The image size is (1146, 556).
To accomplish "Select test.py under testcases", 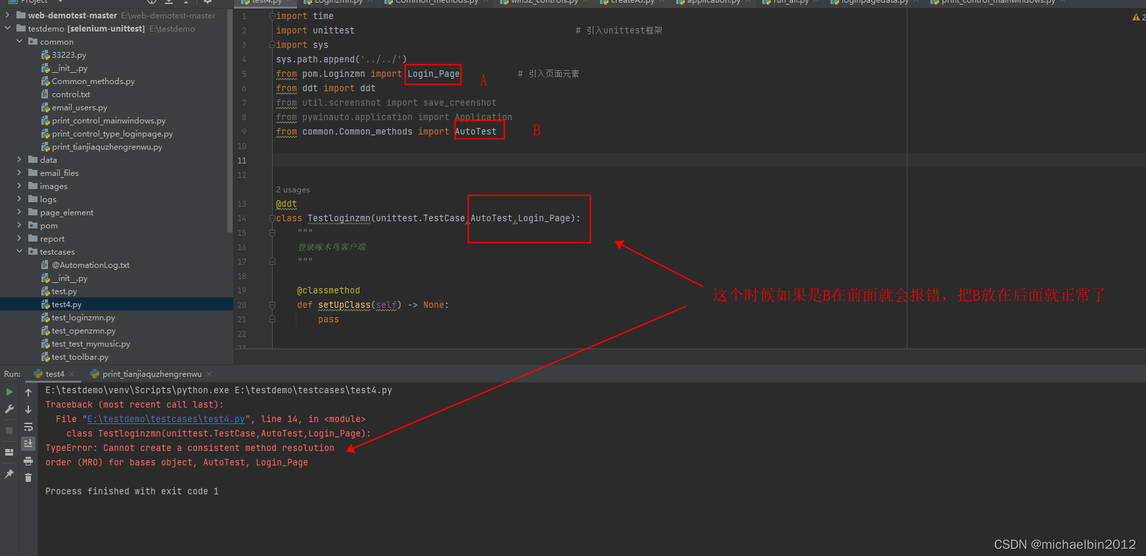I will click(x=64, y=291).
